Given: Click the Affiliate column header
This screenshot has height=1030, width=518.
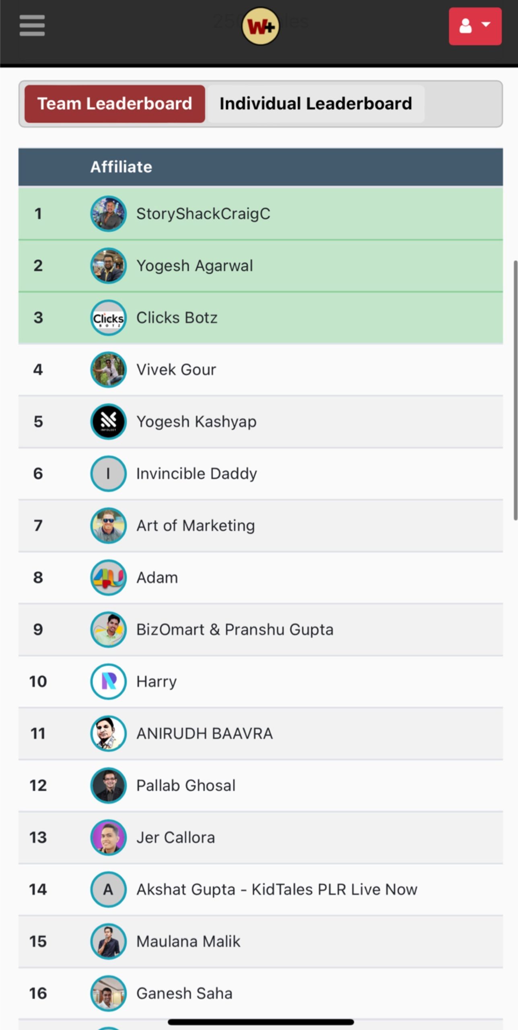Looking at the screenshot, I should (121, 167).
